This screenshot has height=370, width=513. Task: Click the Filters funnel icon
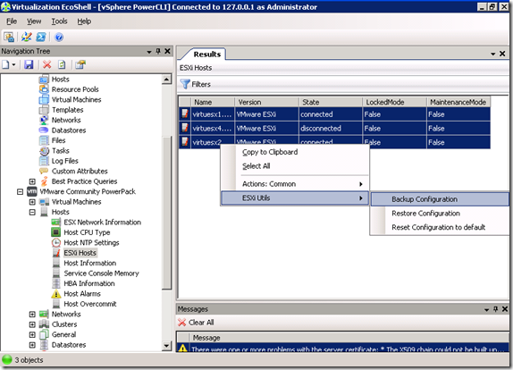[185, 84]
